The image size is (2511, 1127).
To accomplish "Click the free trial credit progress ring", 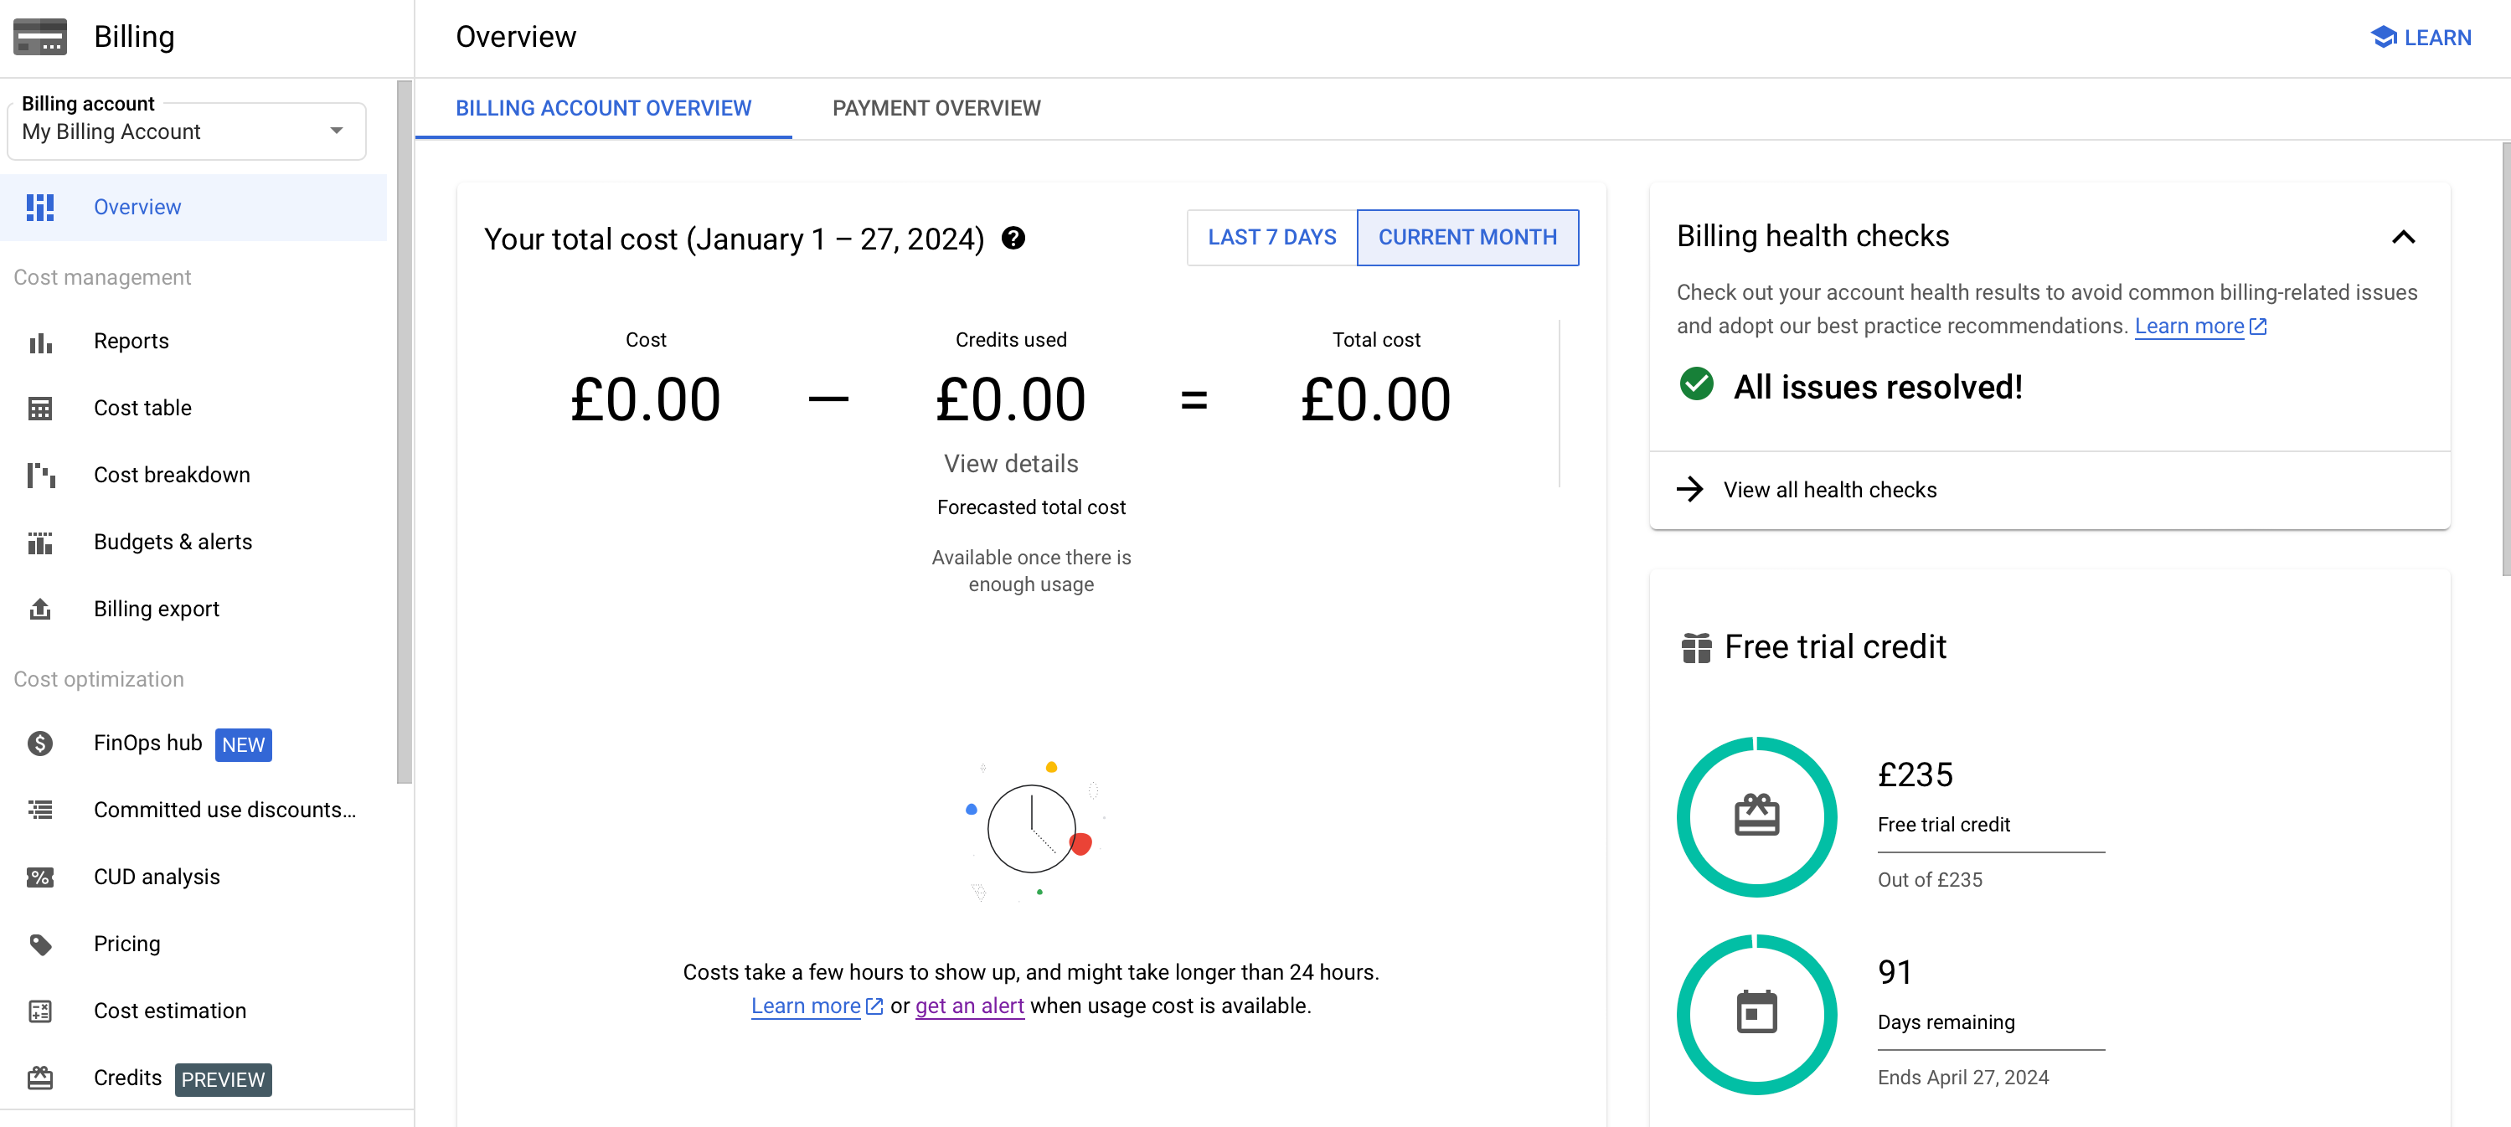I will point(1757,816).
